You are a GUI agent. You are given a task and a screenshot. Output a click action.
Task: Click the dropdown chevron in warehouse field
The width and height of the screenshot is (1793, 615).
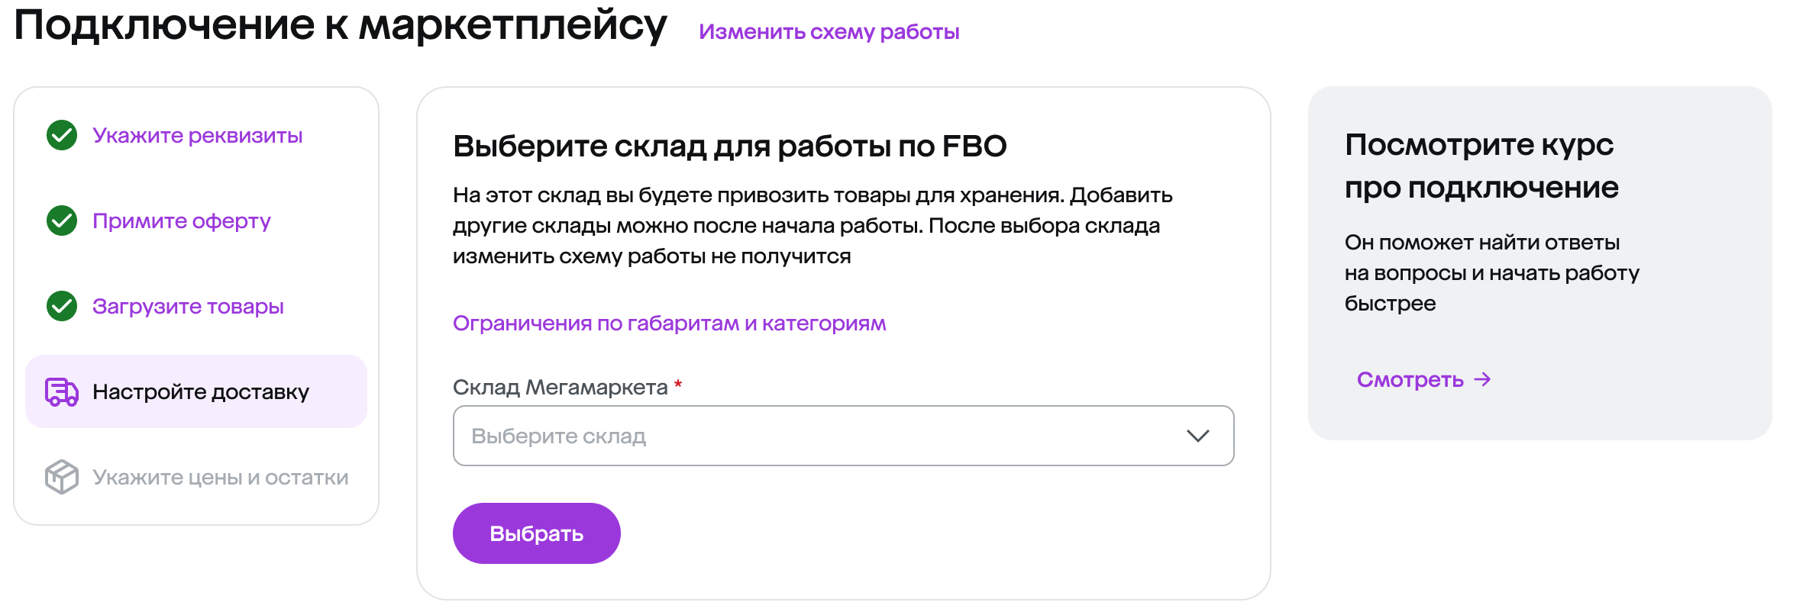[1197, 436]
